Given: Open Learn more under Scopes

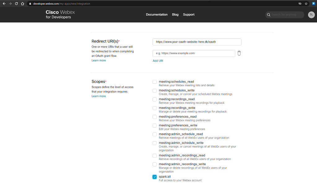Looking at the screenshot, I should (x=98, y=96).
